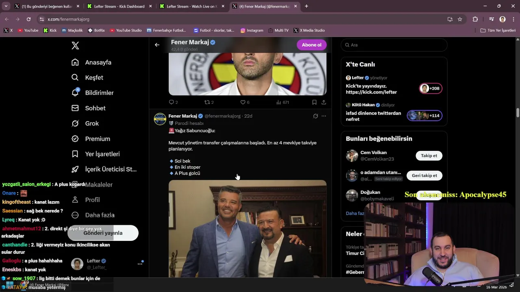Click page vertical scrollbar thumb
This screenshot has height=292, width=520.
pyautogui.click(x=518, y=112)
